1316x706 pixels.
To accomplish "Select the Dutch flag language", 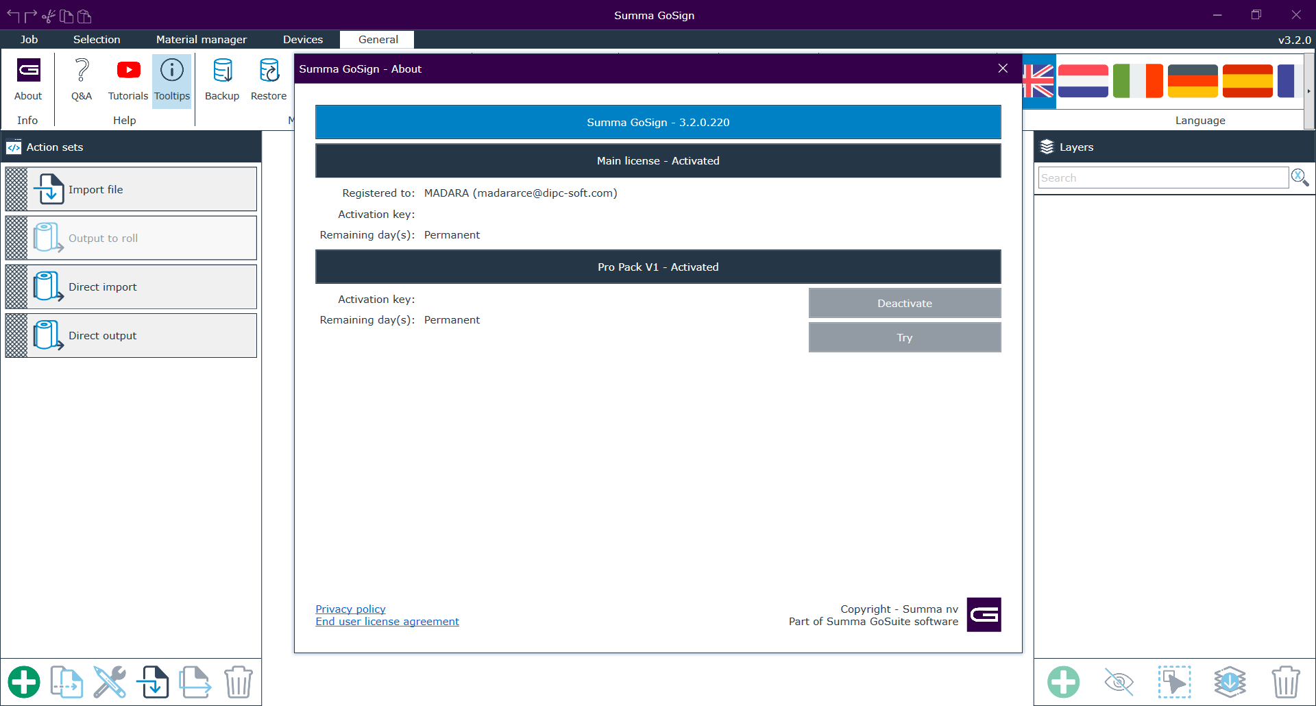I will (1083, 81).
